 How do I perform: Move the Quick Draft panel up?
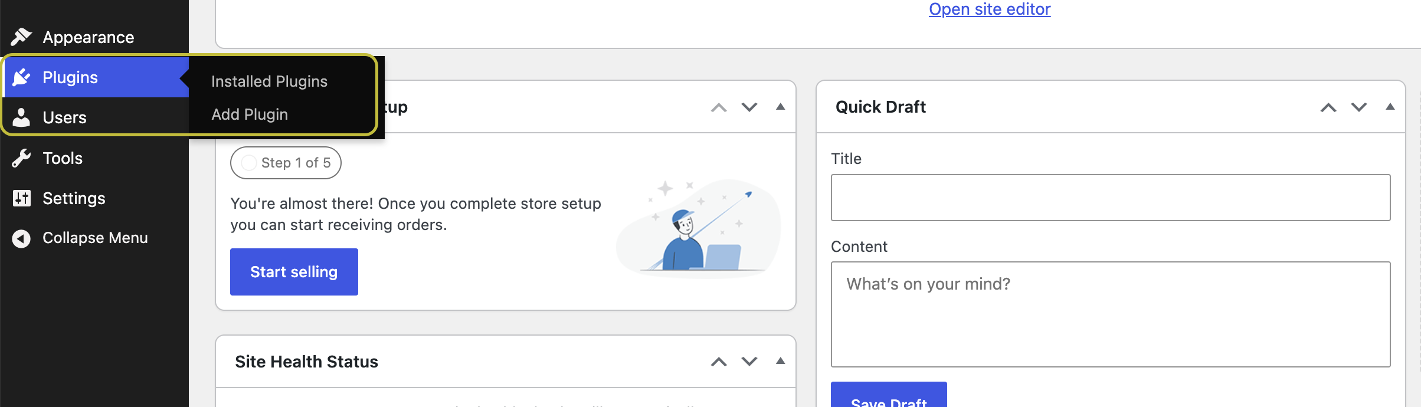[1328, 107]
